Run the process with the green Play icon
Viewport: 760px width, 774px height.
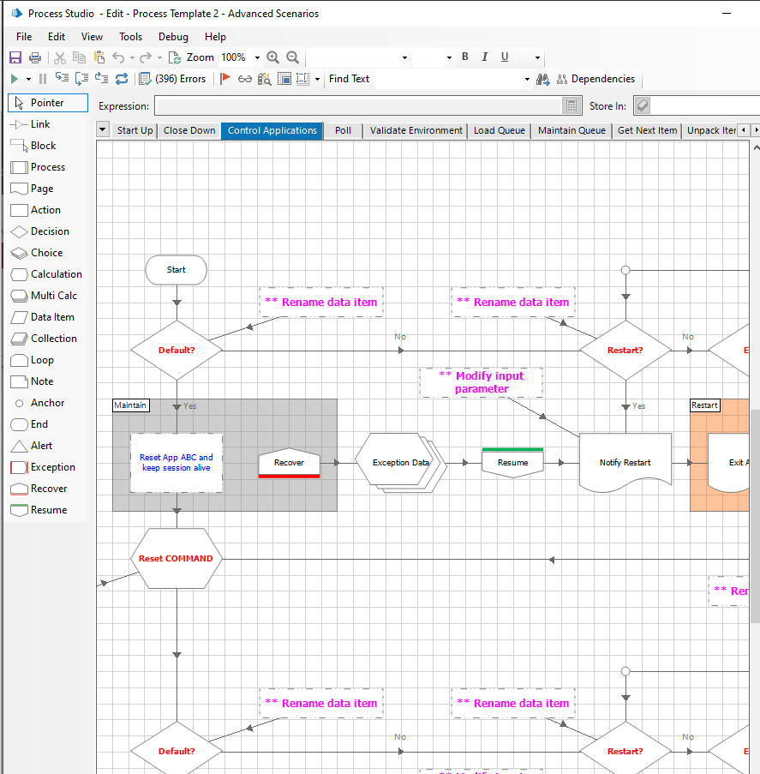point(15,79)
